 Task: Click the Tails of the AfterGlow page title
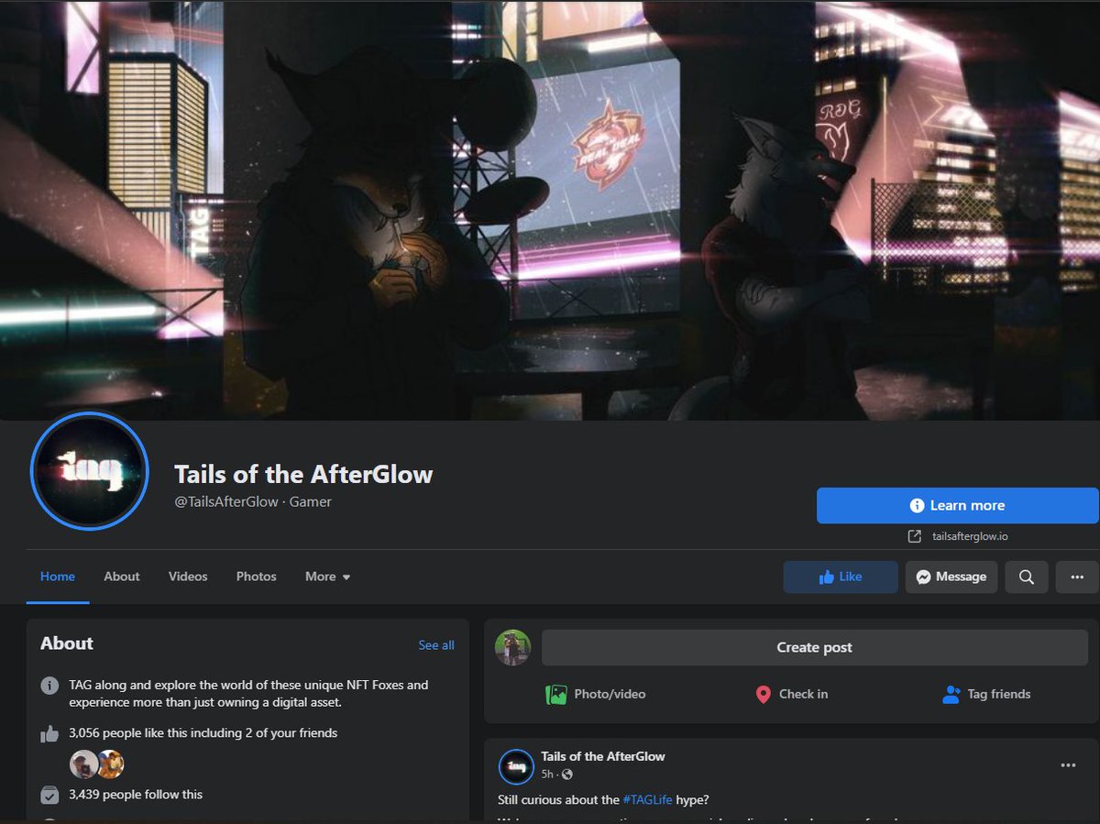tap(303, 474)
